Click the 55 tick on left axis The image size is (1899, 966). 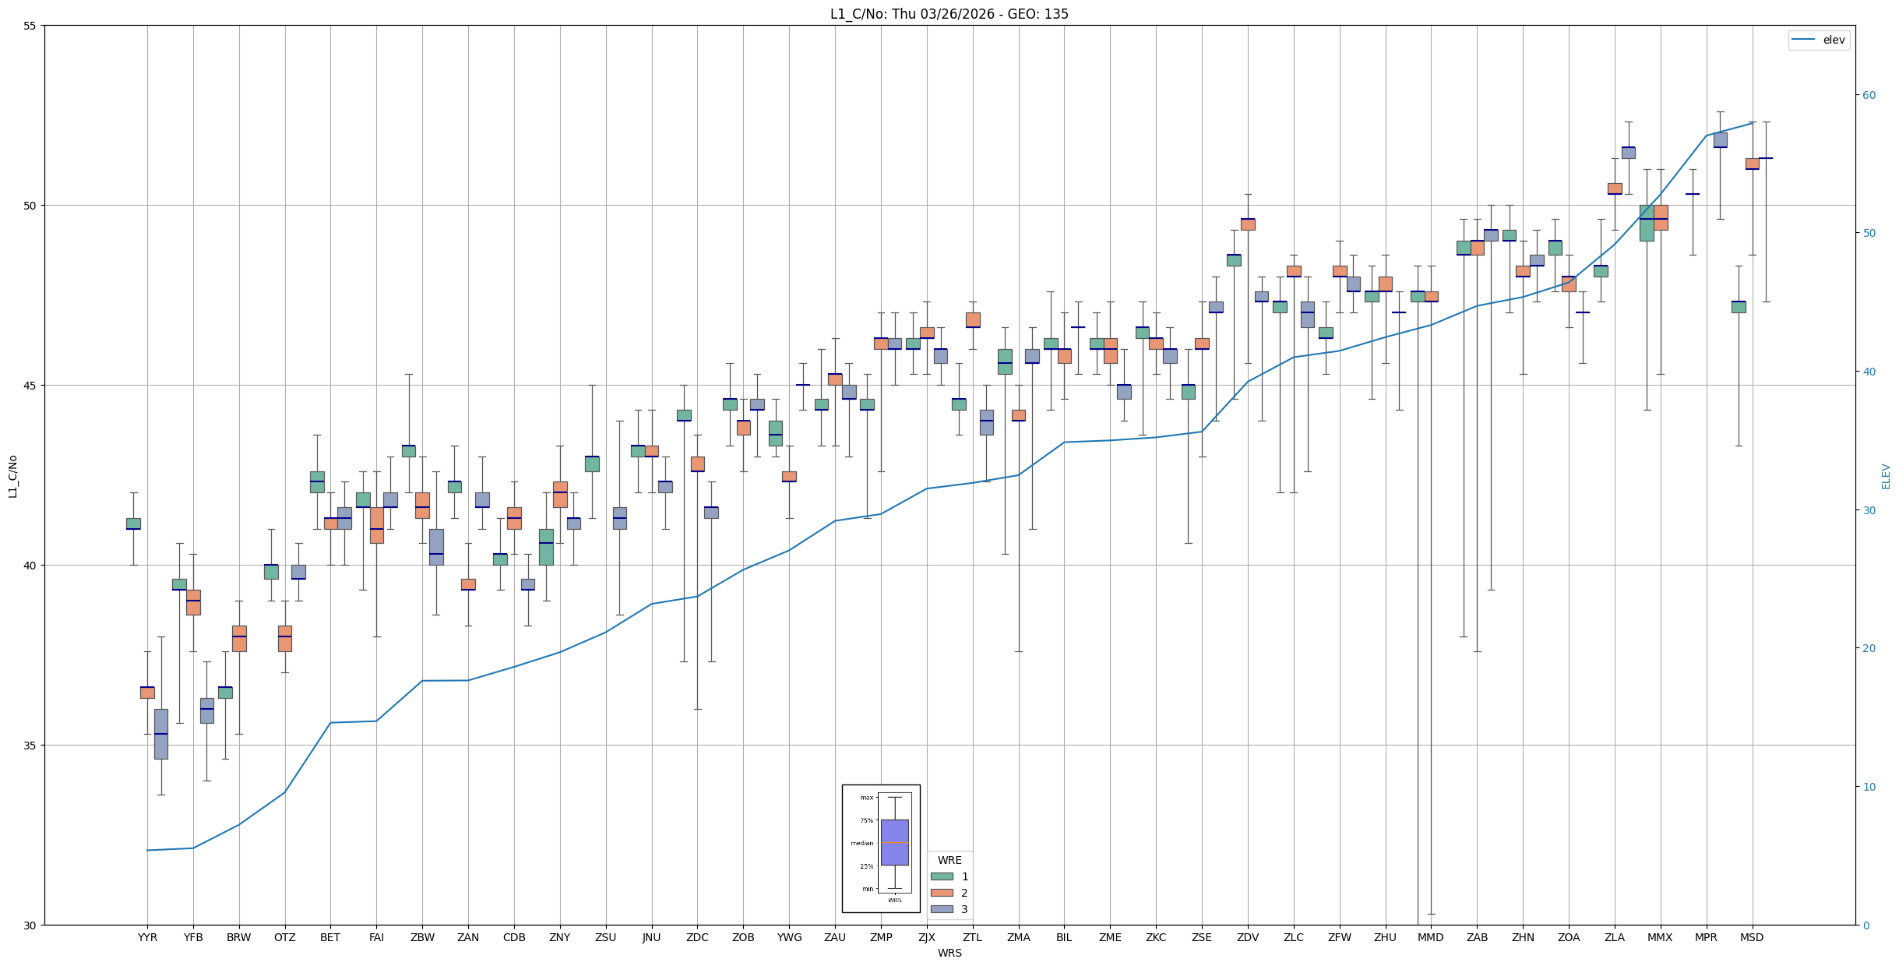(x=30, y=26)
